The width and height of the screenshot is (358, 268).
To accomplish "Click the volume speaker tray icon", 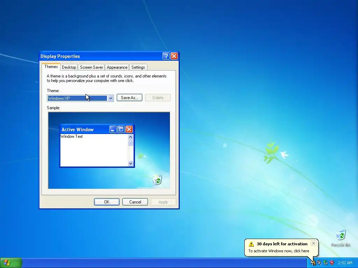I will tap(319, 263).
